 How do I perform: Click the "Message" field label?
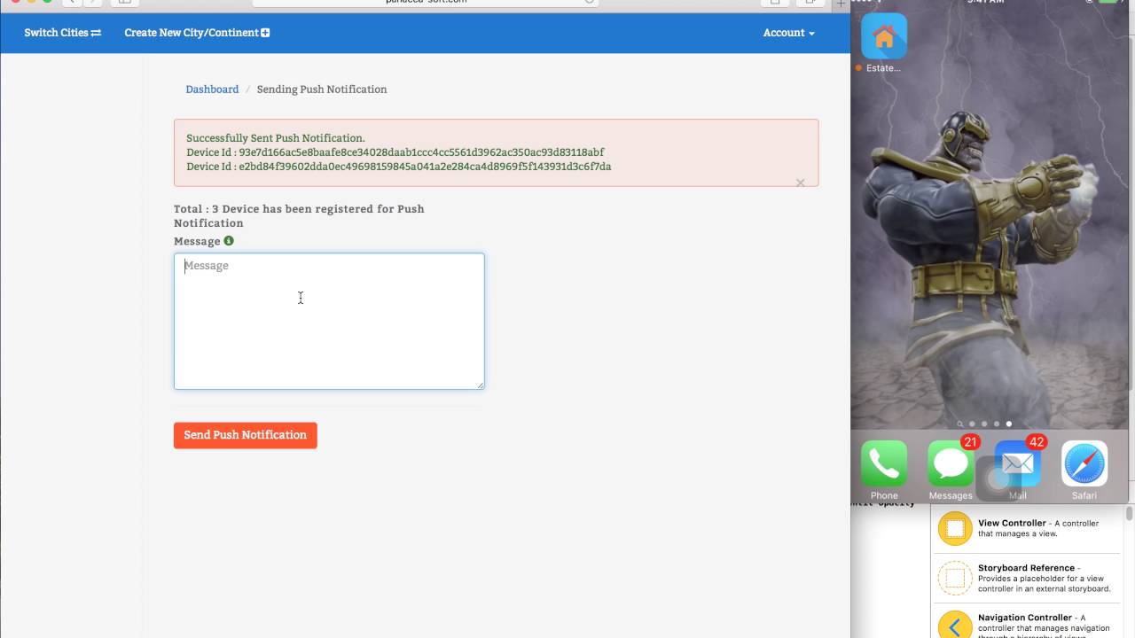point(197,241)
